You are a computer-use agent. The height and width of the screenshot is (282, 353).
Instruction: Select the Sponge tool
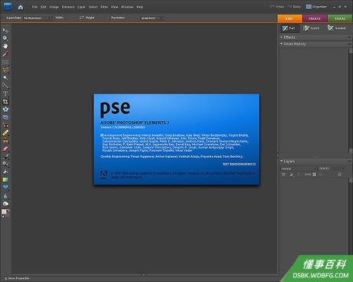[5, 204]
